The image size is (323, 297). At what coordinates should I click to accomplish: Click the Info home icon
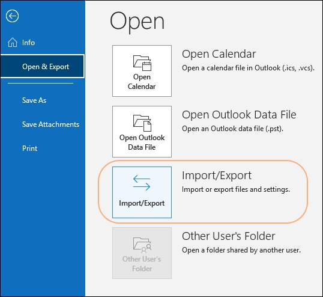pos(13,43)
